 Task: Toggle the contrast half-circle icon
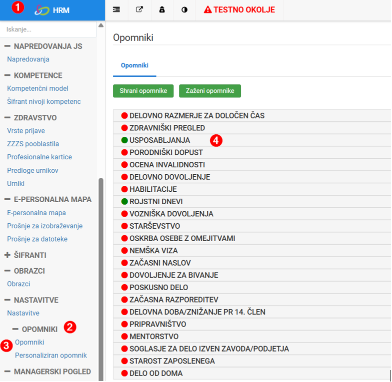(x=184, y=10)
